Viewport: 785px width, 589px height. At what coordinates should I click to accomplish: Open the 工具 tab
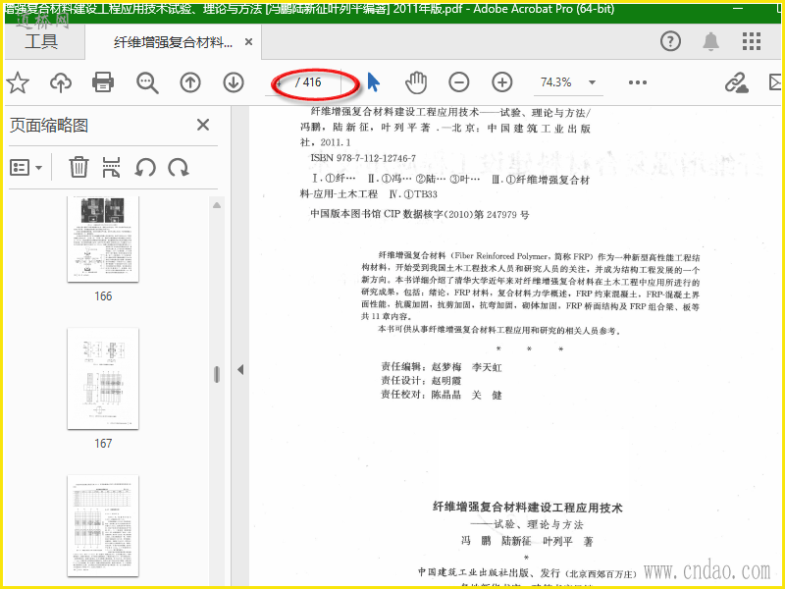41,41
